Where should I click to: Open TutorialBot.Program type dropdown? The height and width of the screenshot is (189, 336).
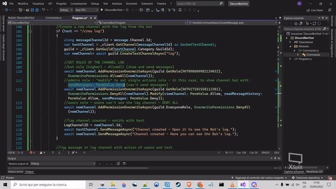click(142, 23)
